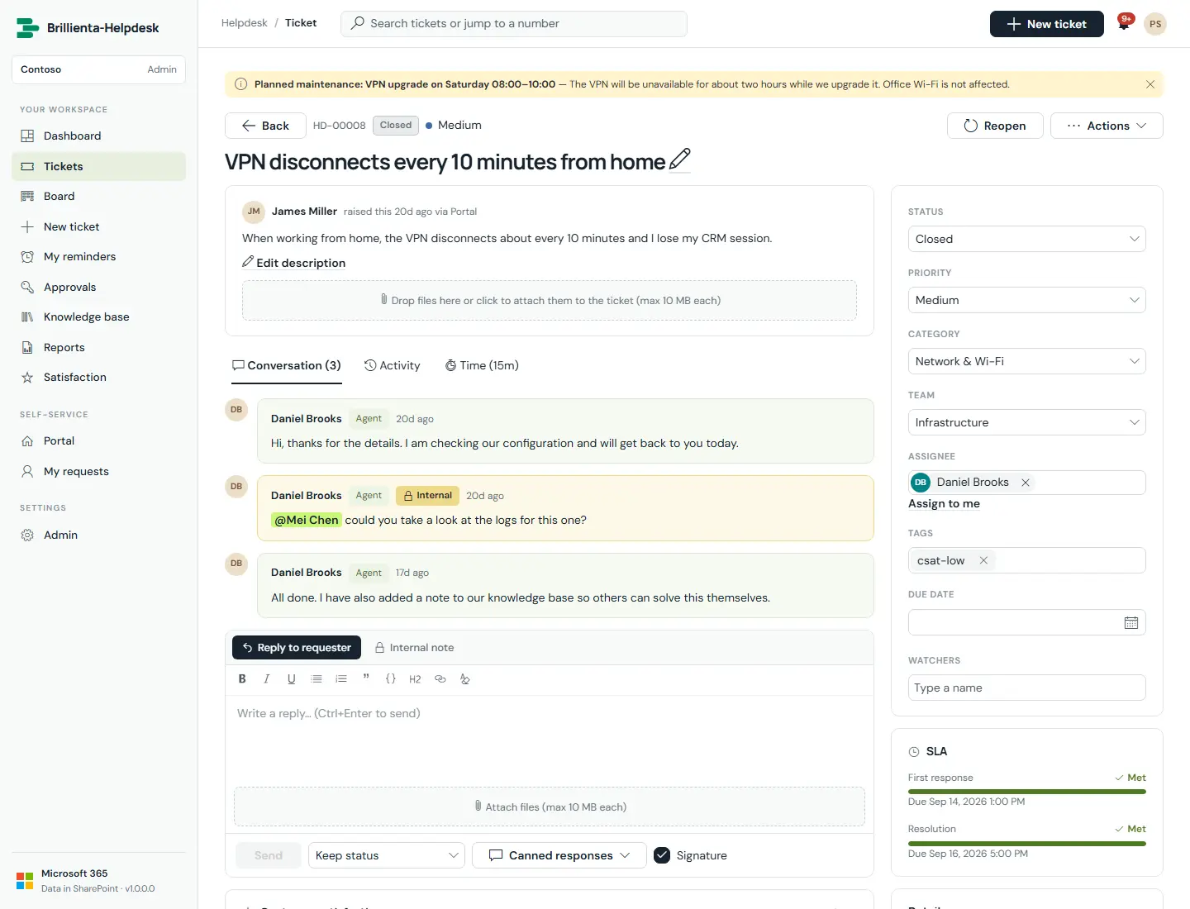Switch to Internal note mode

click(415, 648)
